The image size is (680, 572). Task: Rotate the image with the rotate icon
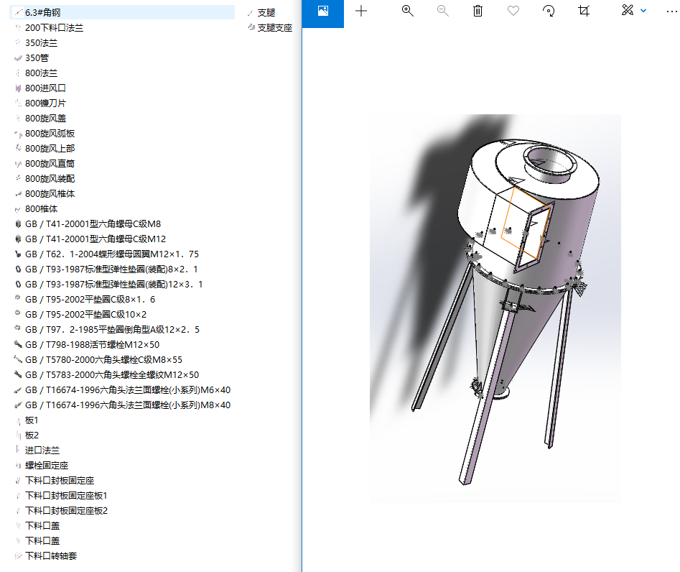tap(548, 11)
